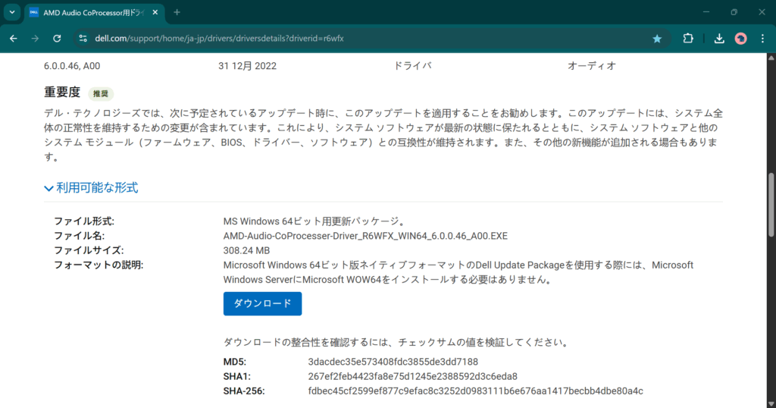The image size is (776, 408).
Task: Select the SHA1 checksum value
Action: coord(413,376)
